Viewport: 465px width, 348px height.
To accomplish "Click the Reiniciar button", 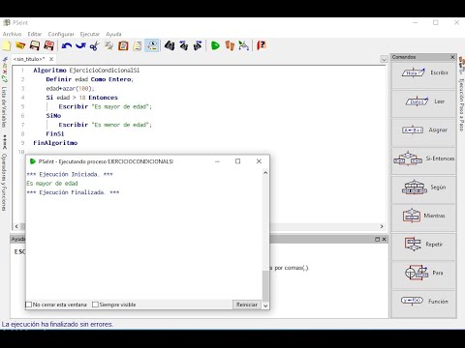I will tap(247, 304).
